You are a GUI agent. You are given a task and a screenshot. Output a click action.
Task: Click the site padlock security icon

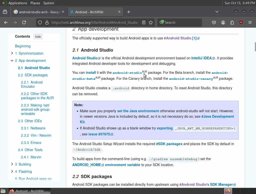tap(47, 22)
